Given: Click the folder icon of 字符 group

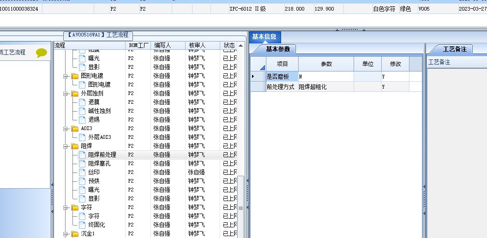Looking at the screenshot, I should tap(75, 207).
